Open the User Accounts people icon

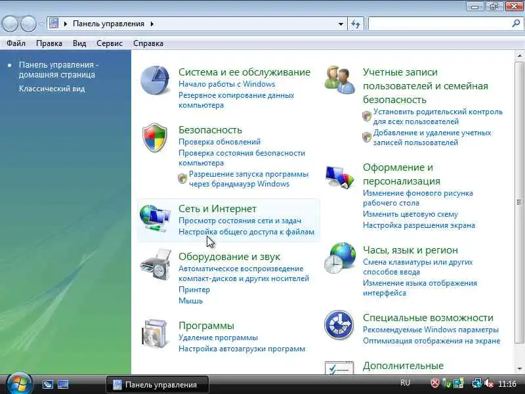tap(339, 79)
